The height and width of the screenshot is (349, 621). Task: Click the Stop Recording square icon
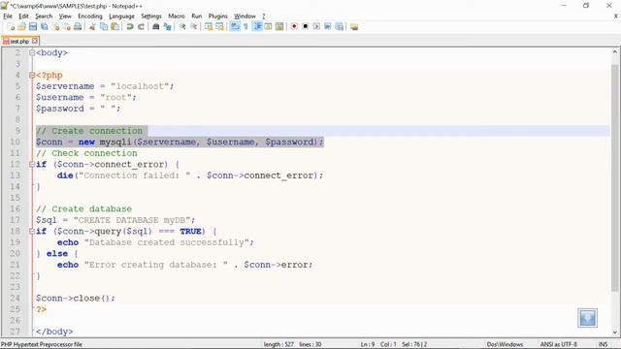306,27
